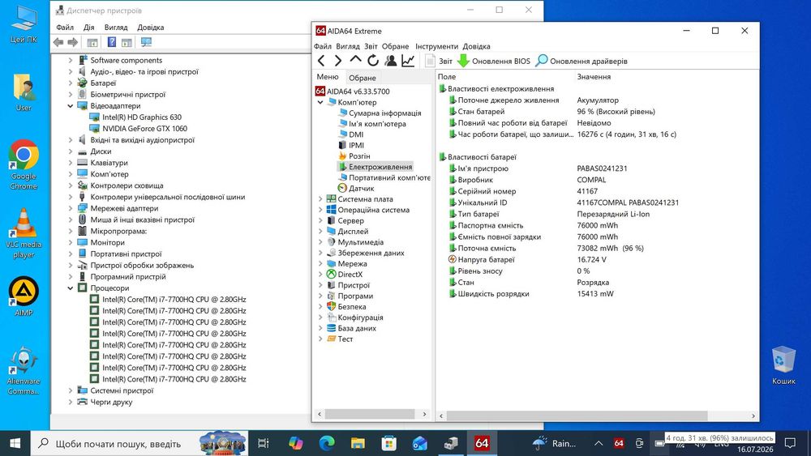Open the Кошик recycle bin icon
The width and height of the screenshot is (811, 456).
pyautogui.click(x=783, y=365)
